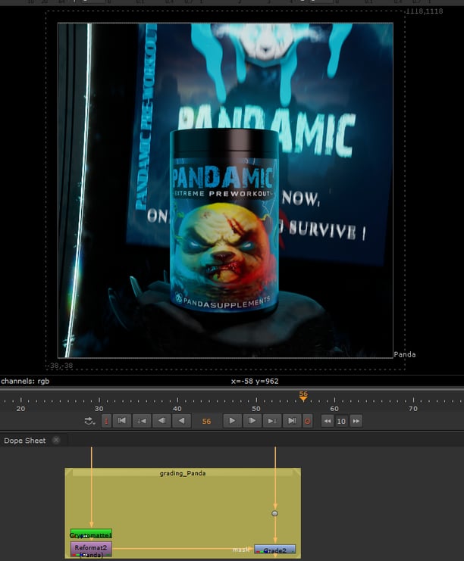Step forward one frame
This screenshot has width=464, height=561.
pos(252,421)
